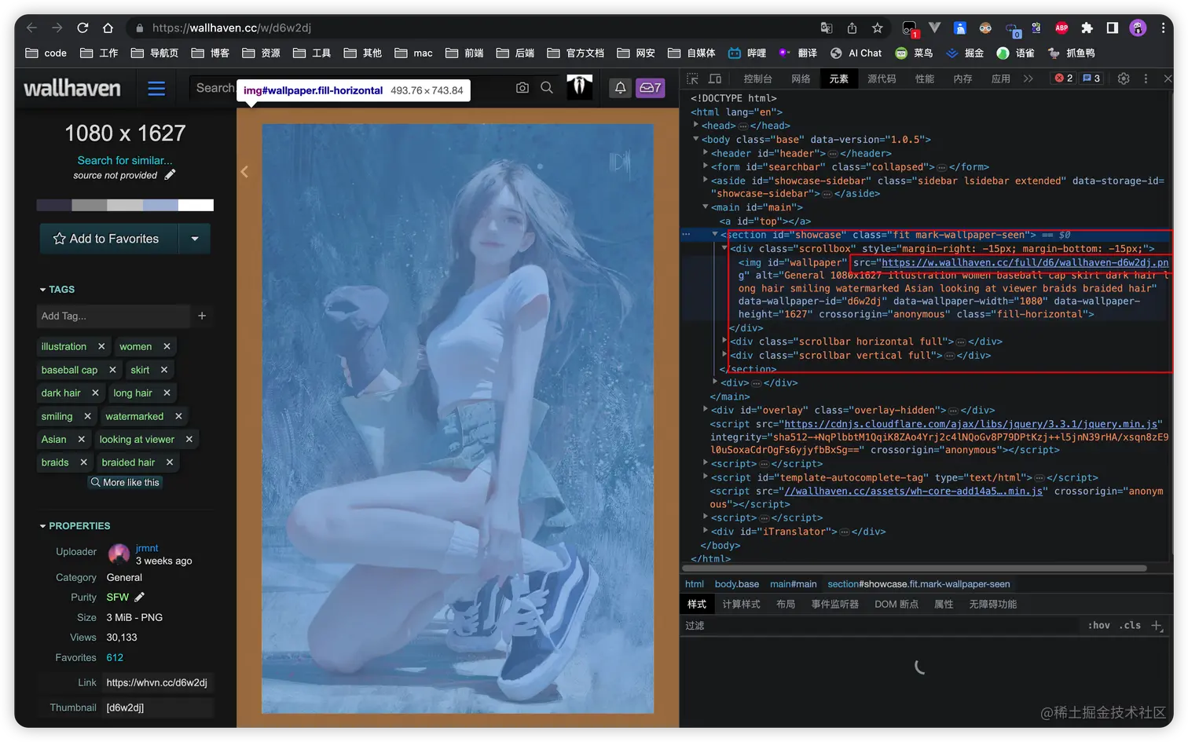Open notifications bell on wallhaven

point(620,87)
